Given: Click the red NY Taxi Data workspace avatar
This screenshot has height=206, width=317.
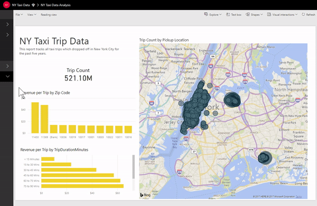Looking at the screenshot, I should [6, 5].
